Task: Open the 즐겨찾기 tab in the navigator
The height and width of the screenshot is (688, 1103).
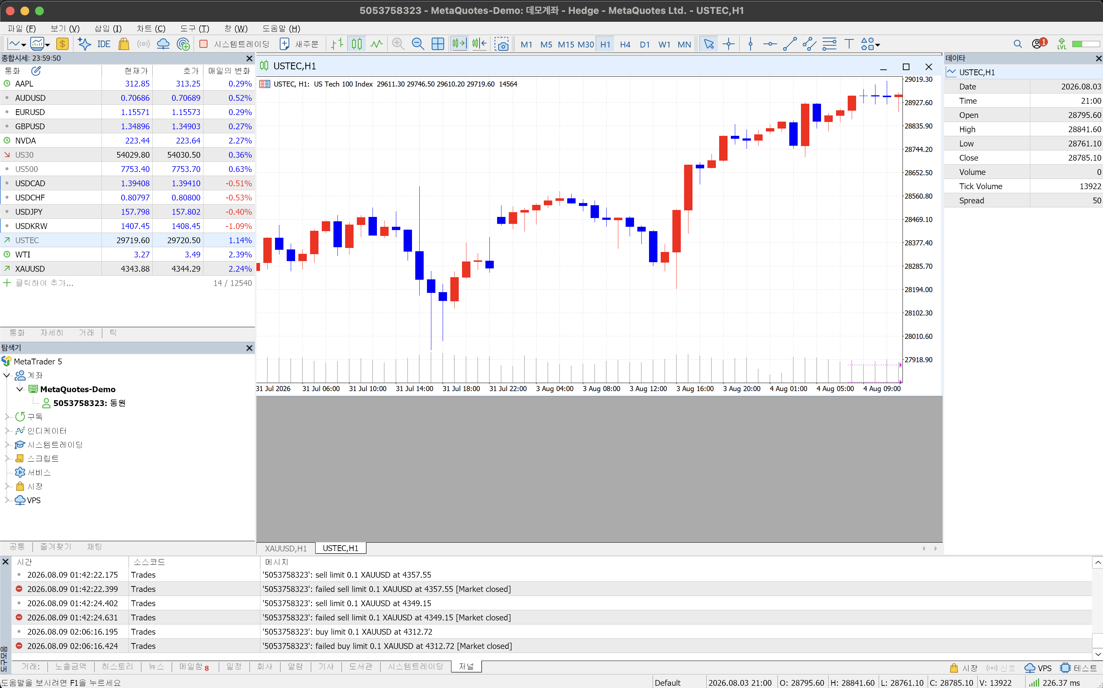Action: pyautogui.click(x=56, y=546)
